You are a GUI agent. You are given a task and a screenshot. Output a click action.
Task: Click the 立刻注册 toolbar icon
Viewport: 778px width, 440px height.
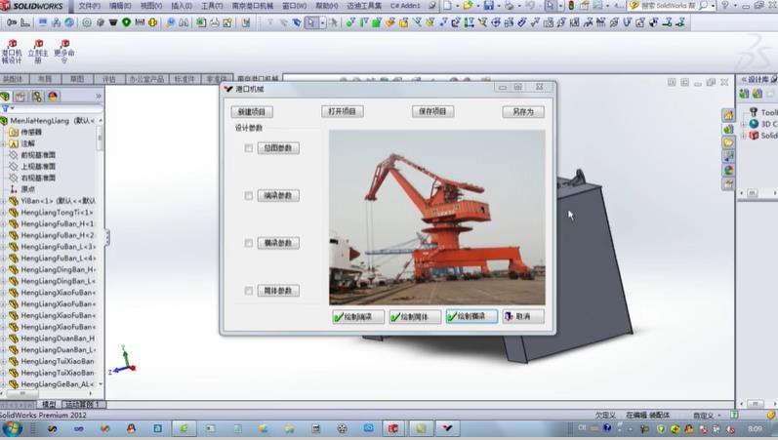click(x=38, y=50)
